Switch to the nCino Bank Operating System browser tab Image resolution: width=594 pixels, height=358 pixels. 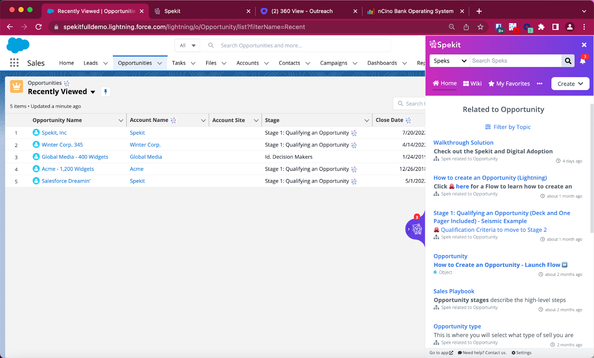pyautogui.click(x=415, y=11)
